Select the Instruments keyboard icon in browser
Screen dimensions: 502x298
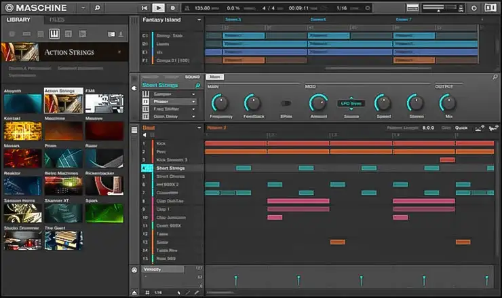[x=54, y=34]
